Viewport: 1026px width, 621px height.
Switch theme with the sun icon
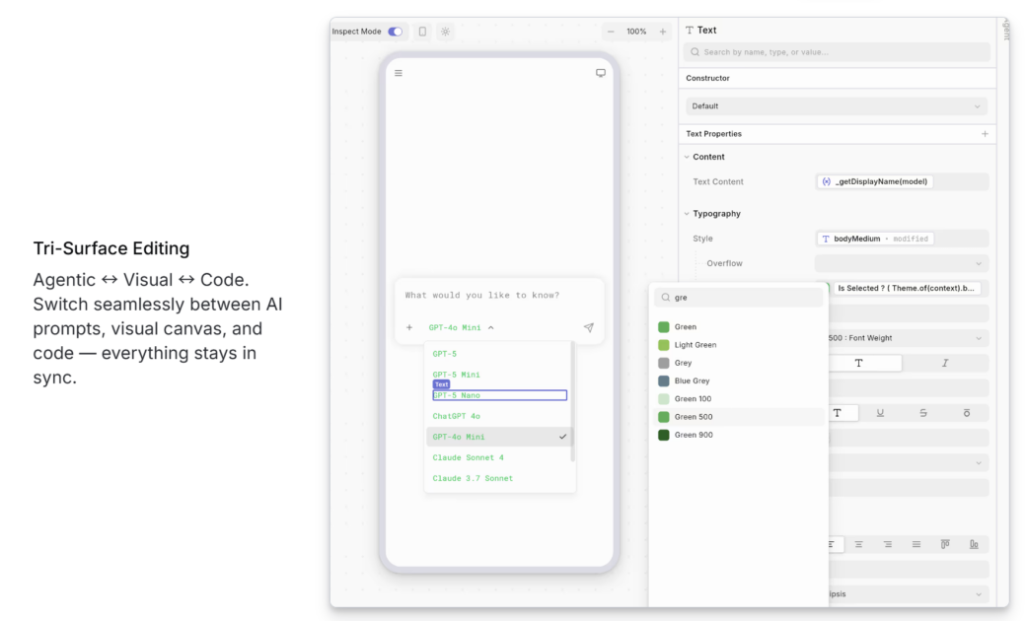445,32
